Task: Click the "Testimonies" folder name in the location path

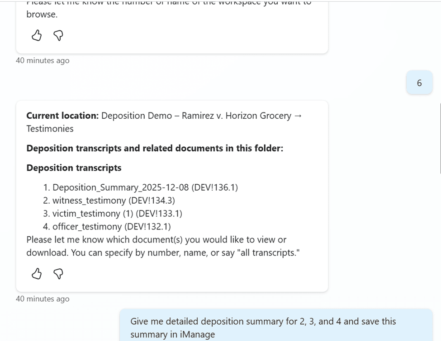Action: 50,129
